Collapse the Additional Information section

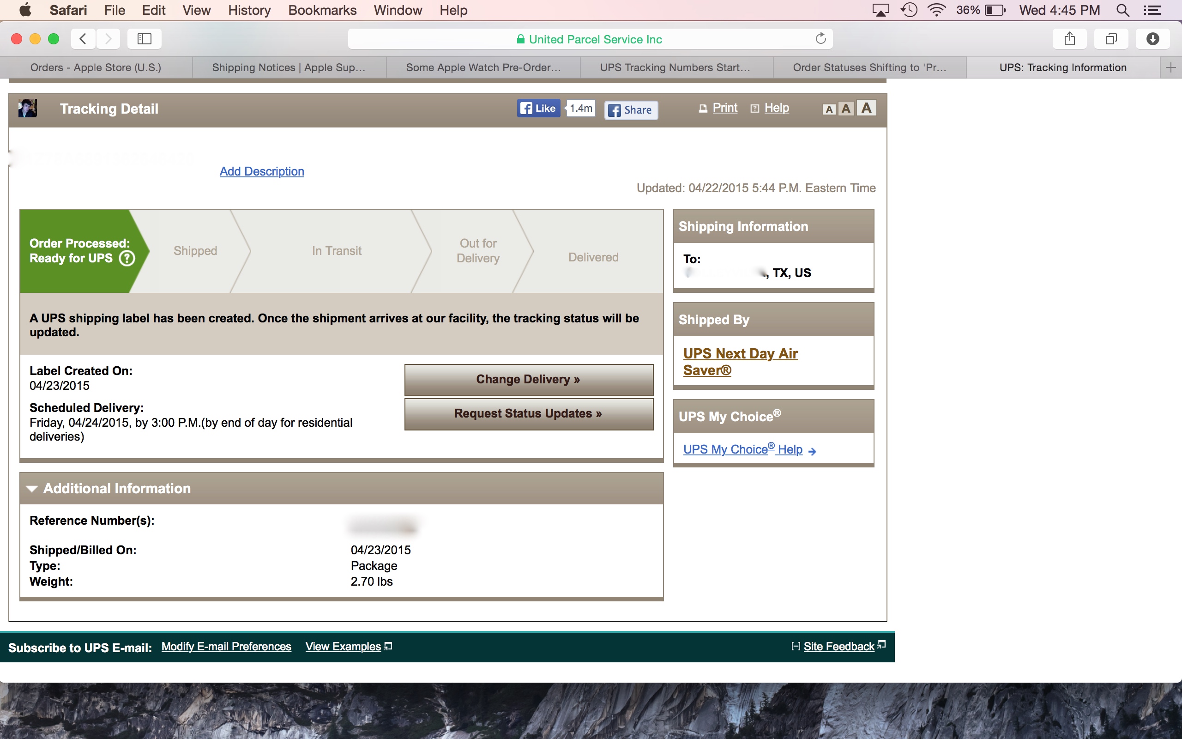(32, 488)
